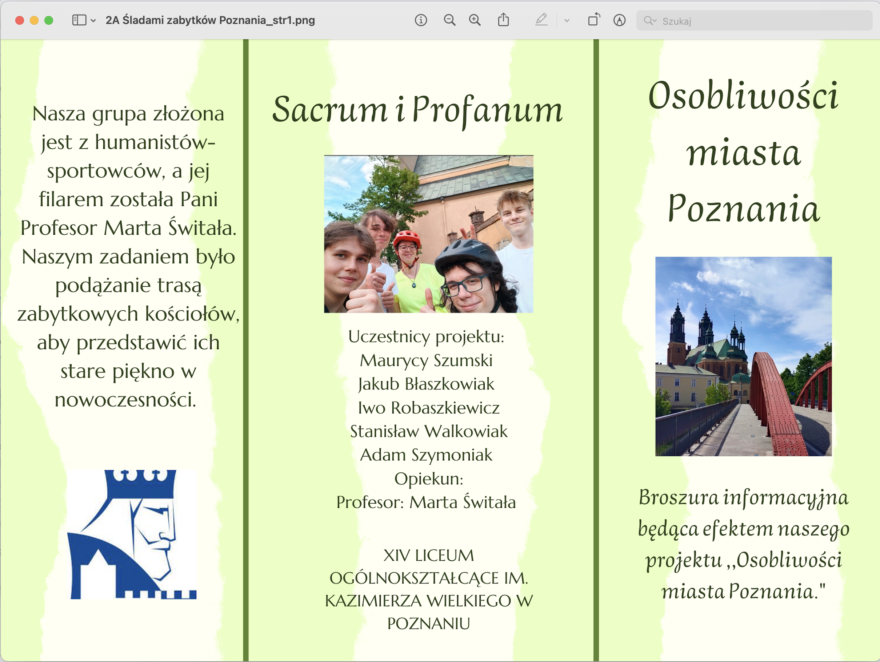880x662 pixels.
Task: Open the search options magnifier dropdown
Action: 650,21
